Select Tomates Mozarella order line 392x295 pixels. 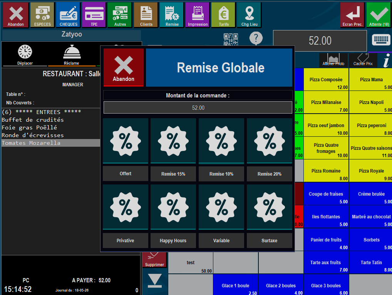pos(51,143)
